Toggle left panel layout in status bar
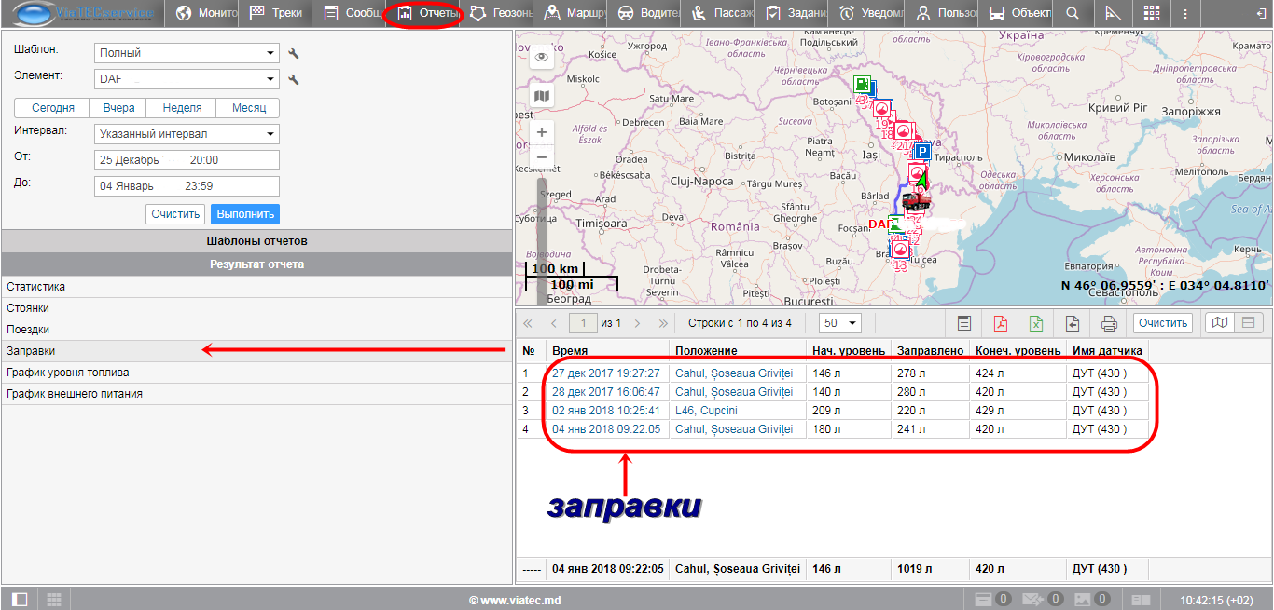 coord(20,599)
